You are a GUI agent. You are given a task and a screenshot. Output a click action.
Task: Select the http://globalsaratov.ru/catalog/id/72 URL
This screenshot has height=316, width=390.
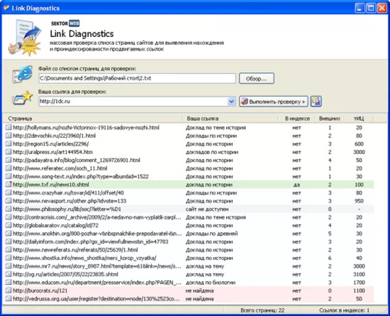(56, 225)
